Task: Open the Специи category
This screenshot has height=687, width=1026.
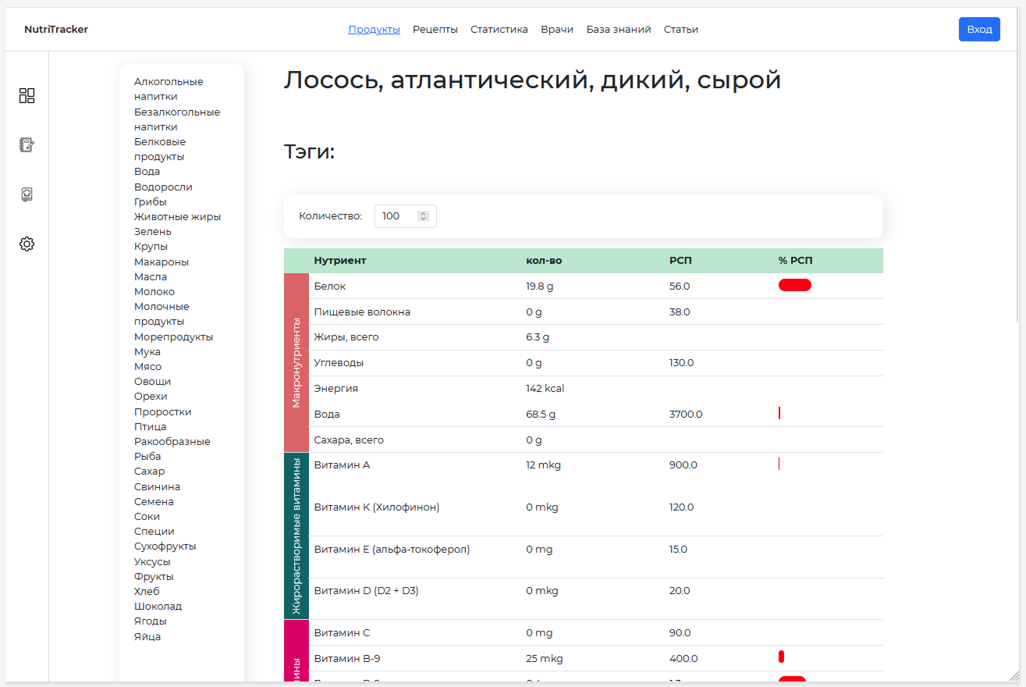Action: [154, 532]
